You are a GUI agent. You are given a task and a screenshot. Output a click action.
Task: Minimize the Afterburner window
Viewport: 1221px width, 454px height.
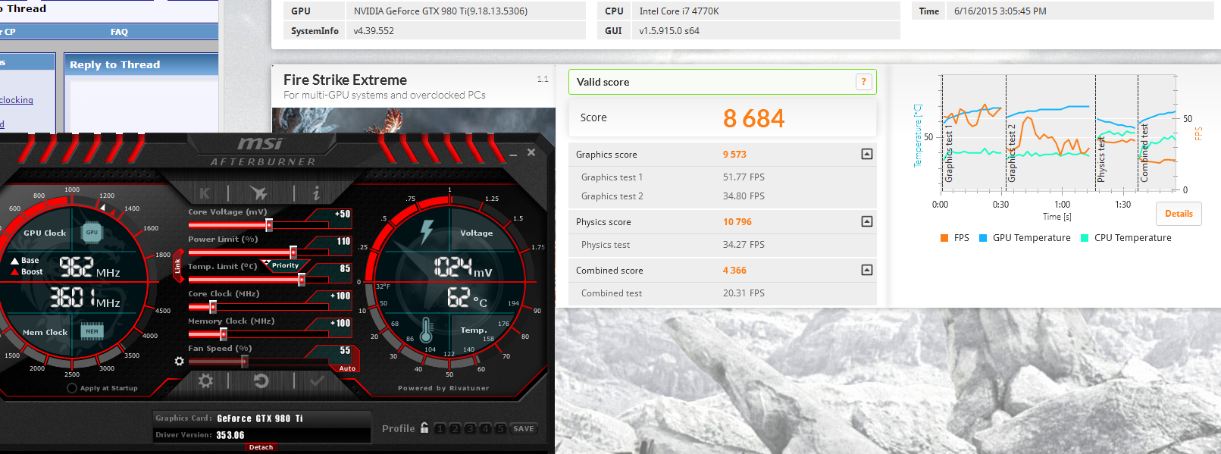(513, 154)
